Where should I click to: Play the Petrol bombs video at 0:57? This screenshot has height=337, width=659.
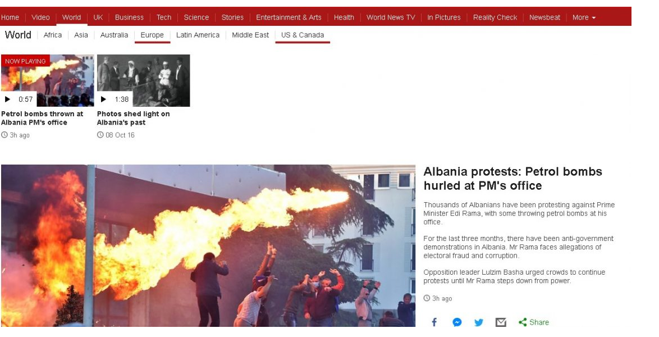(x=7, y=99)
